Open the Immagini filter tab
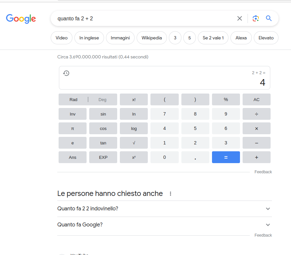 (x=120, y=38)
